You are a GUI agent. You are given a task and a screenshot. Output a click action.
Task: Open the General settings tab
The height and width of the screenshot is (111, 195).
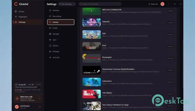(61, 11)
